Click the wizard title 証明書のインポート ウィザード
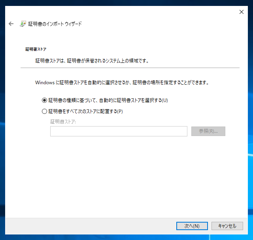The image size is (253, 240). [55, 24]
